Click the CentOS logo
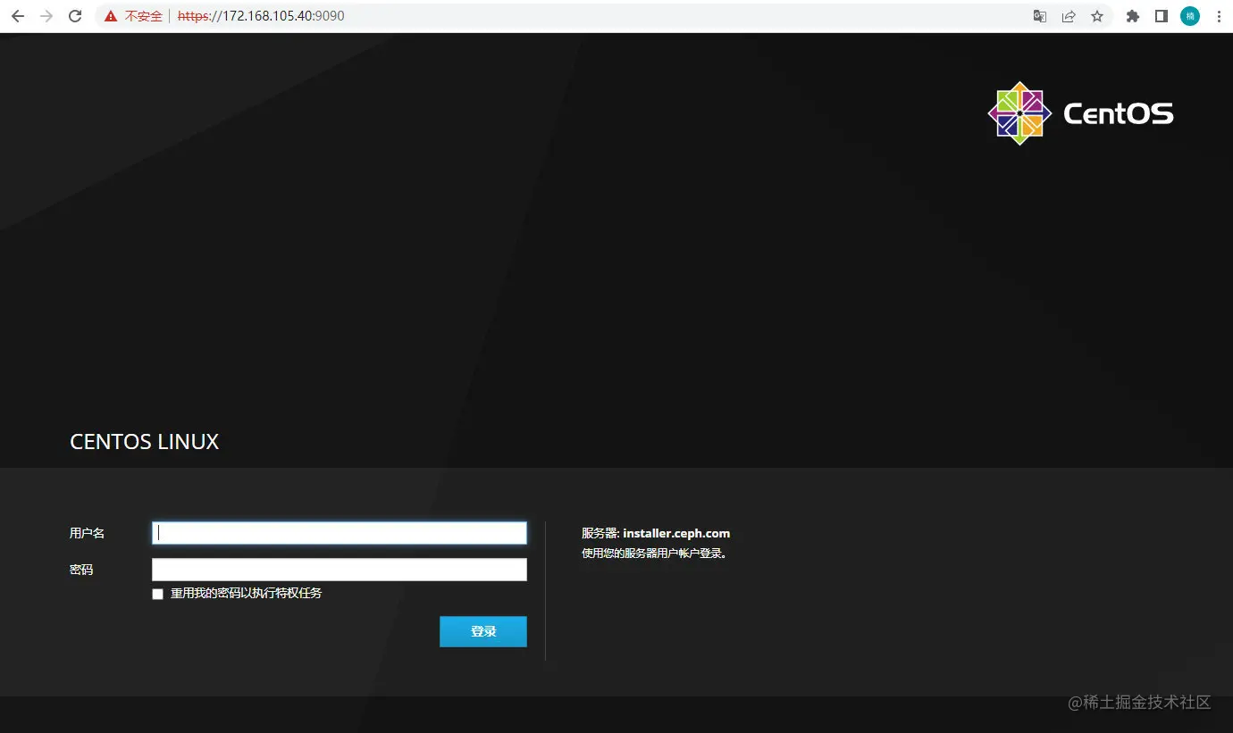Screen dimensions: 1233x733 1080,113
